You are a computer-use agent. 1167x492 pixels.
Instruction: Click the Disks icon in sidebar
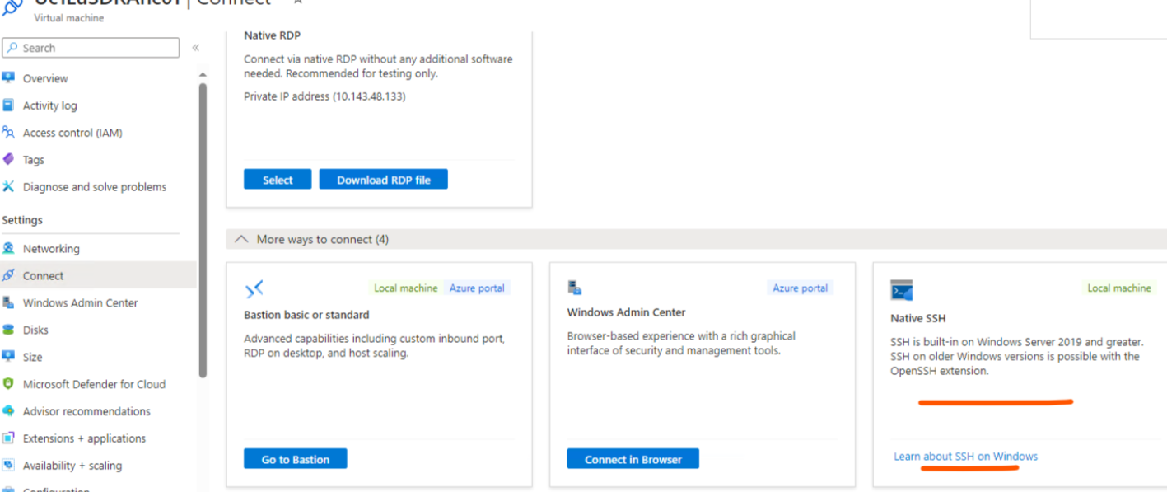(8, 330)
